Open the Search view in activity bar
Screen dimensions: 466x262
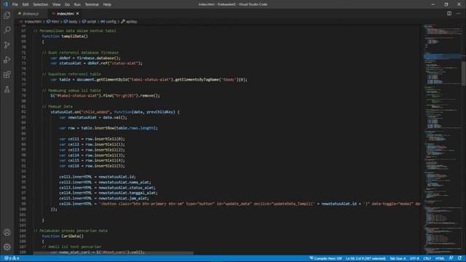(x=7, y=30)
